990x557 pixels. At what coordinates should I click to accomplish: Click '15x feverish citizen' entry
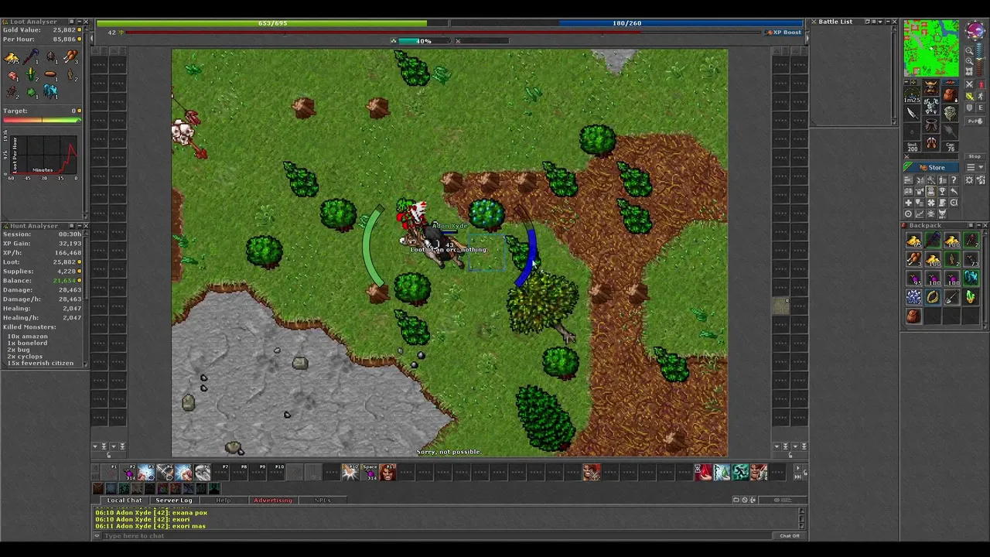tap(40, 364)
